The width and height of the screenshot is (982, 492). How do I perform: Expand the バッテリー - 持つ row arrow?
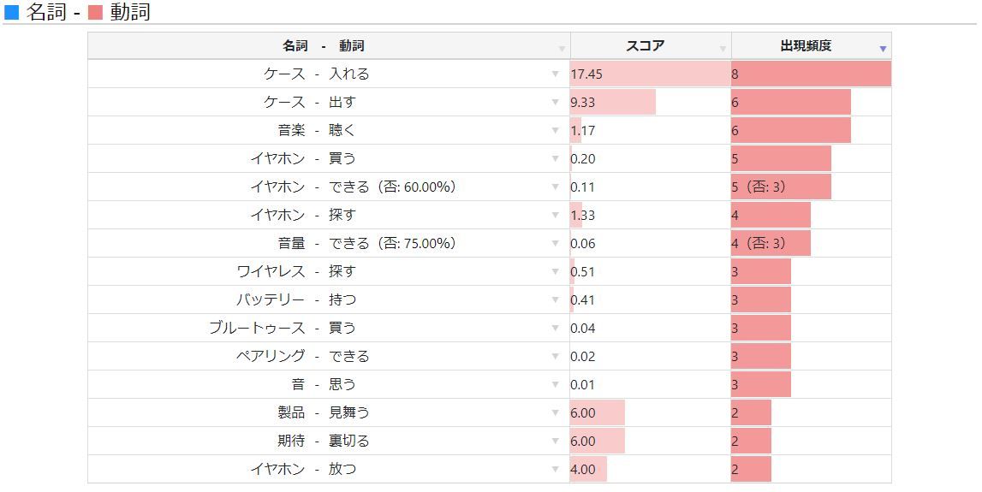[555, 300]
